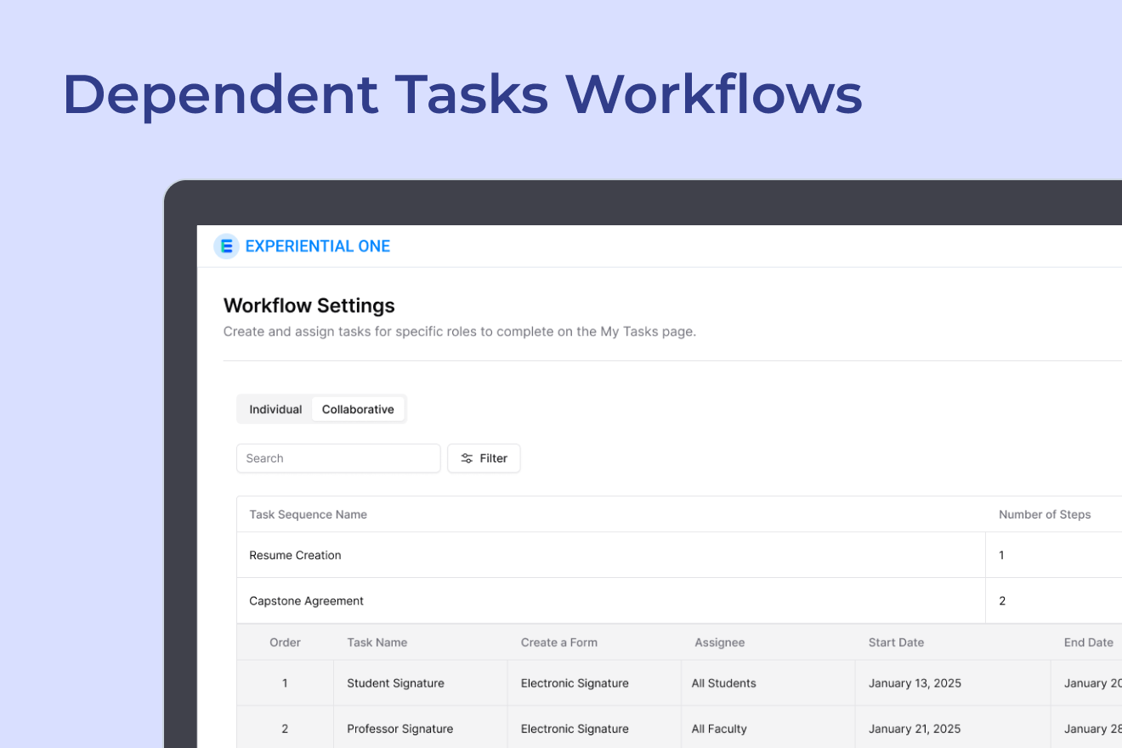This screenshot has width=1122, height=748.
Task: Click the filter sliders icon
Action: [x=467, y=458]
